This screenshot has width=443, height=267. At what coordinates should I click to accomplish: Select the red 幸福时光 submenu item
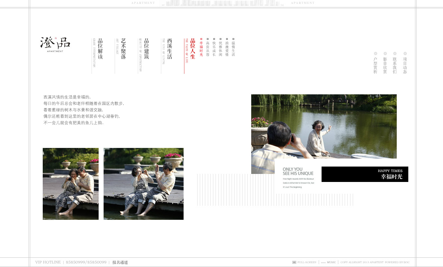coord(201,49)
